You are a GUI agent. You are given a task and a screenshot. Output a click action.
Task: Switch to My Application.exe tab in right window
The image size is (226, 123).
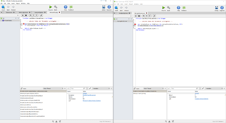tap(140, 13)
